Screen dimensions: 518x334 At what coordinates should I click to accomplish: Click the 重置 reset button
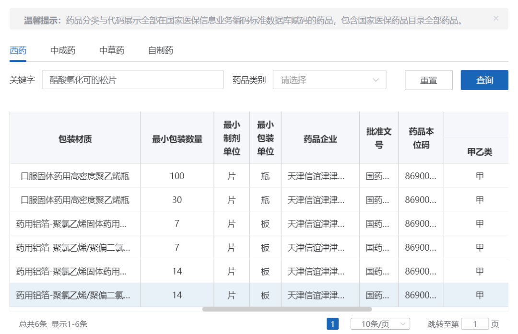tap(428, 80)
